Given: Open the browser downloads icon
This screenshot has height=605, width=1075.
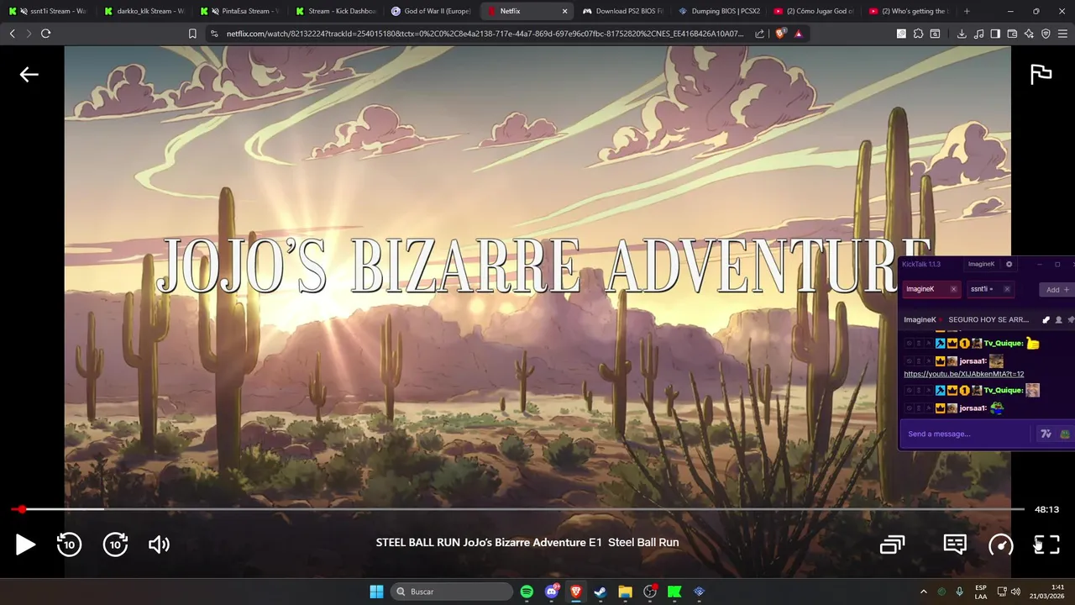Looking at the screenshot, I should pyautogui.click(x=962, y=34).
